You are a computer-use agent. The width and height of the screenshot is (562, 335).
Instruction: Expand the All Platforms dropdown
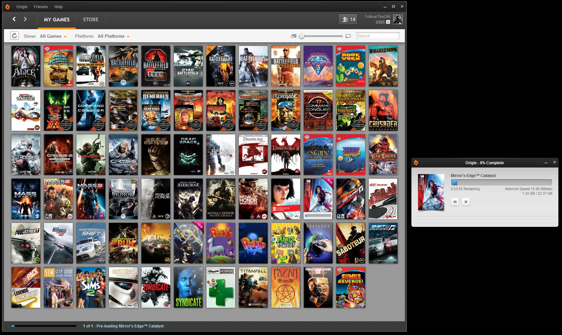[114, 36]
